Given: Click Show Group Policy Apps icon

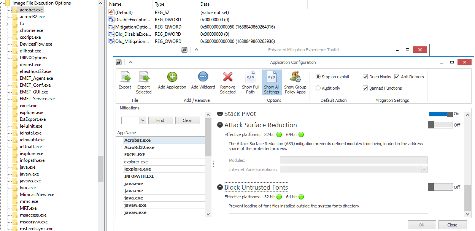Looking at the screenshot, I should click(295, 77).
